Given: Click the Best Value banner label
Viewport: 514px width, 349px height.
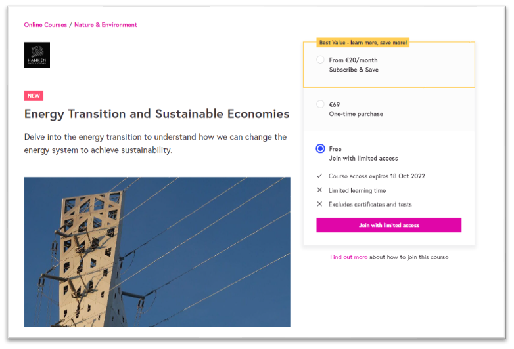Looking at the screenshot, I should coord(363,43).
